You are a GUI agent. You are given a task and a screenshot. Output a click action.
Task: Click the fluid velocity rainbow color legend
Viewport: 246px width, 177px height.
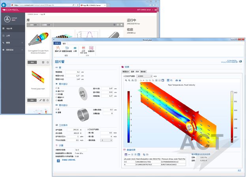(x=129, y=117)
